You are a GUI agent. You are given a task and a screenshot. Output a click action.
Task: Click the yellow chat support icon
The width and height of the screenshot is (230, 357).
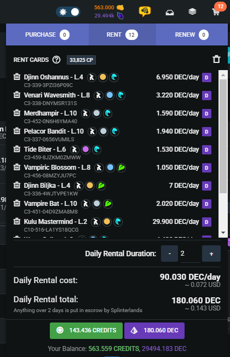[145, 11]
